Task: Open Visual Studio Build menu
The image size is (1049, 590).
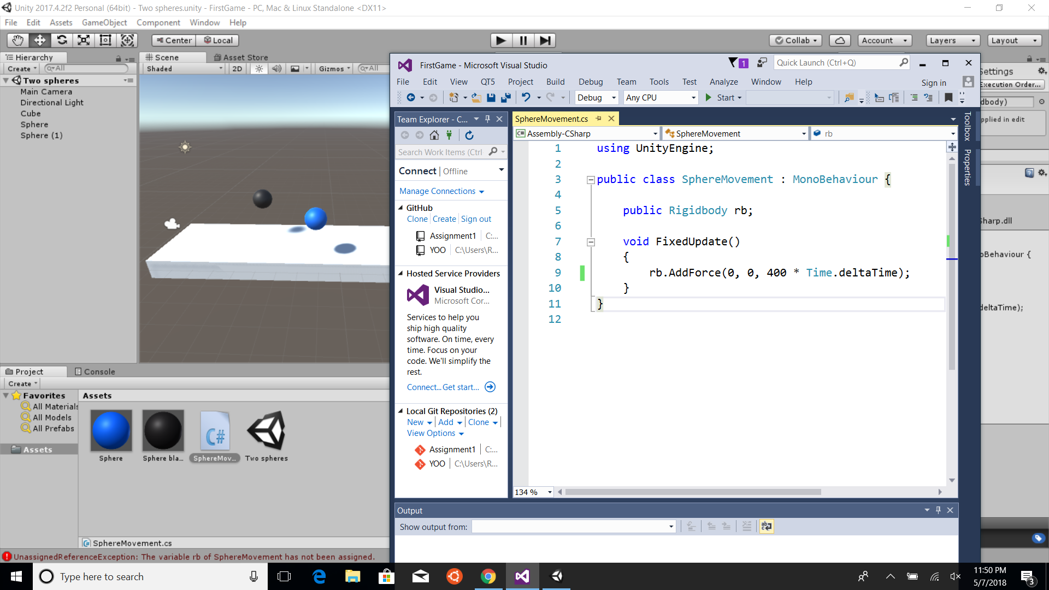Action: point(555,82)
